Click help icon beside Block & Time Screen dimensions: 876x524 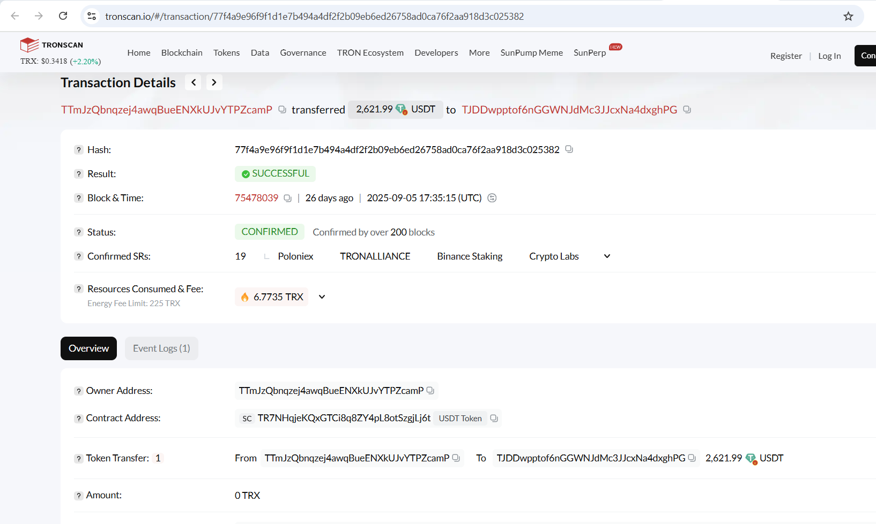click(79, 198)
